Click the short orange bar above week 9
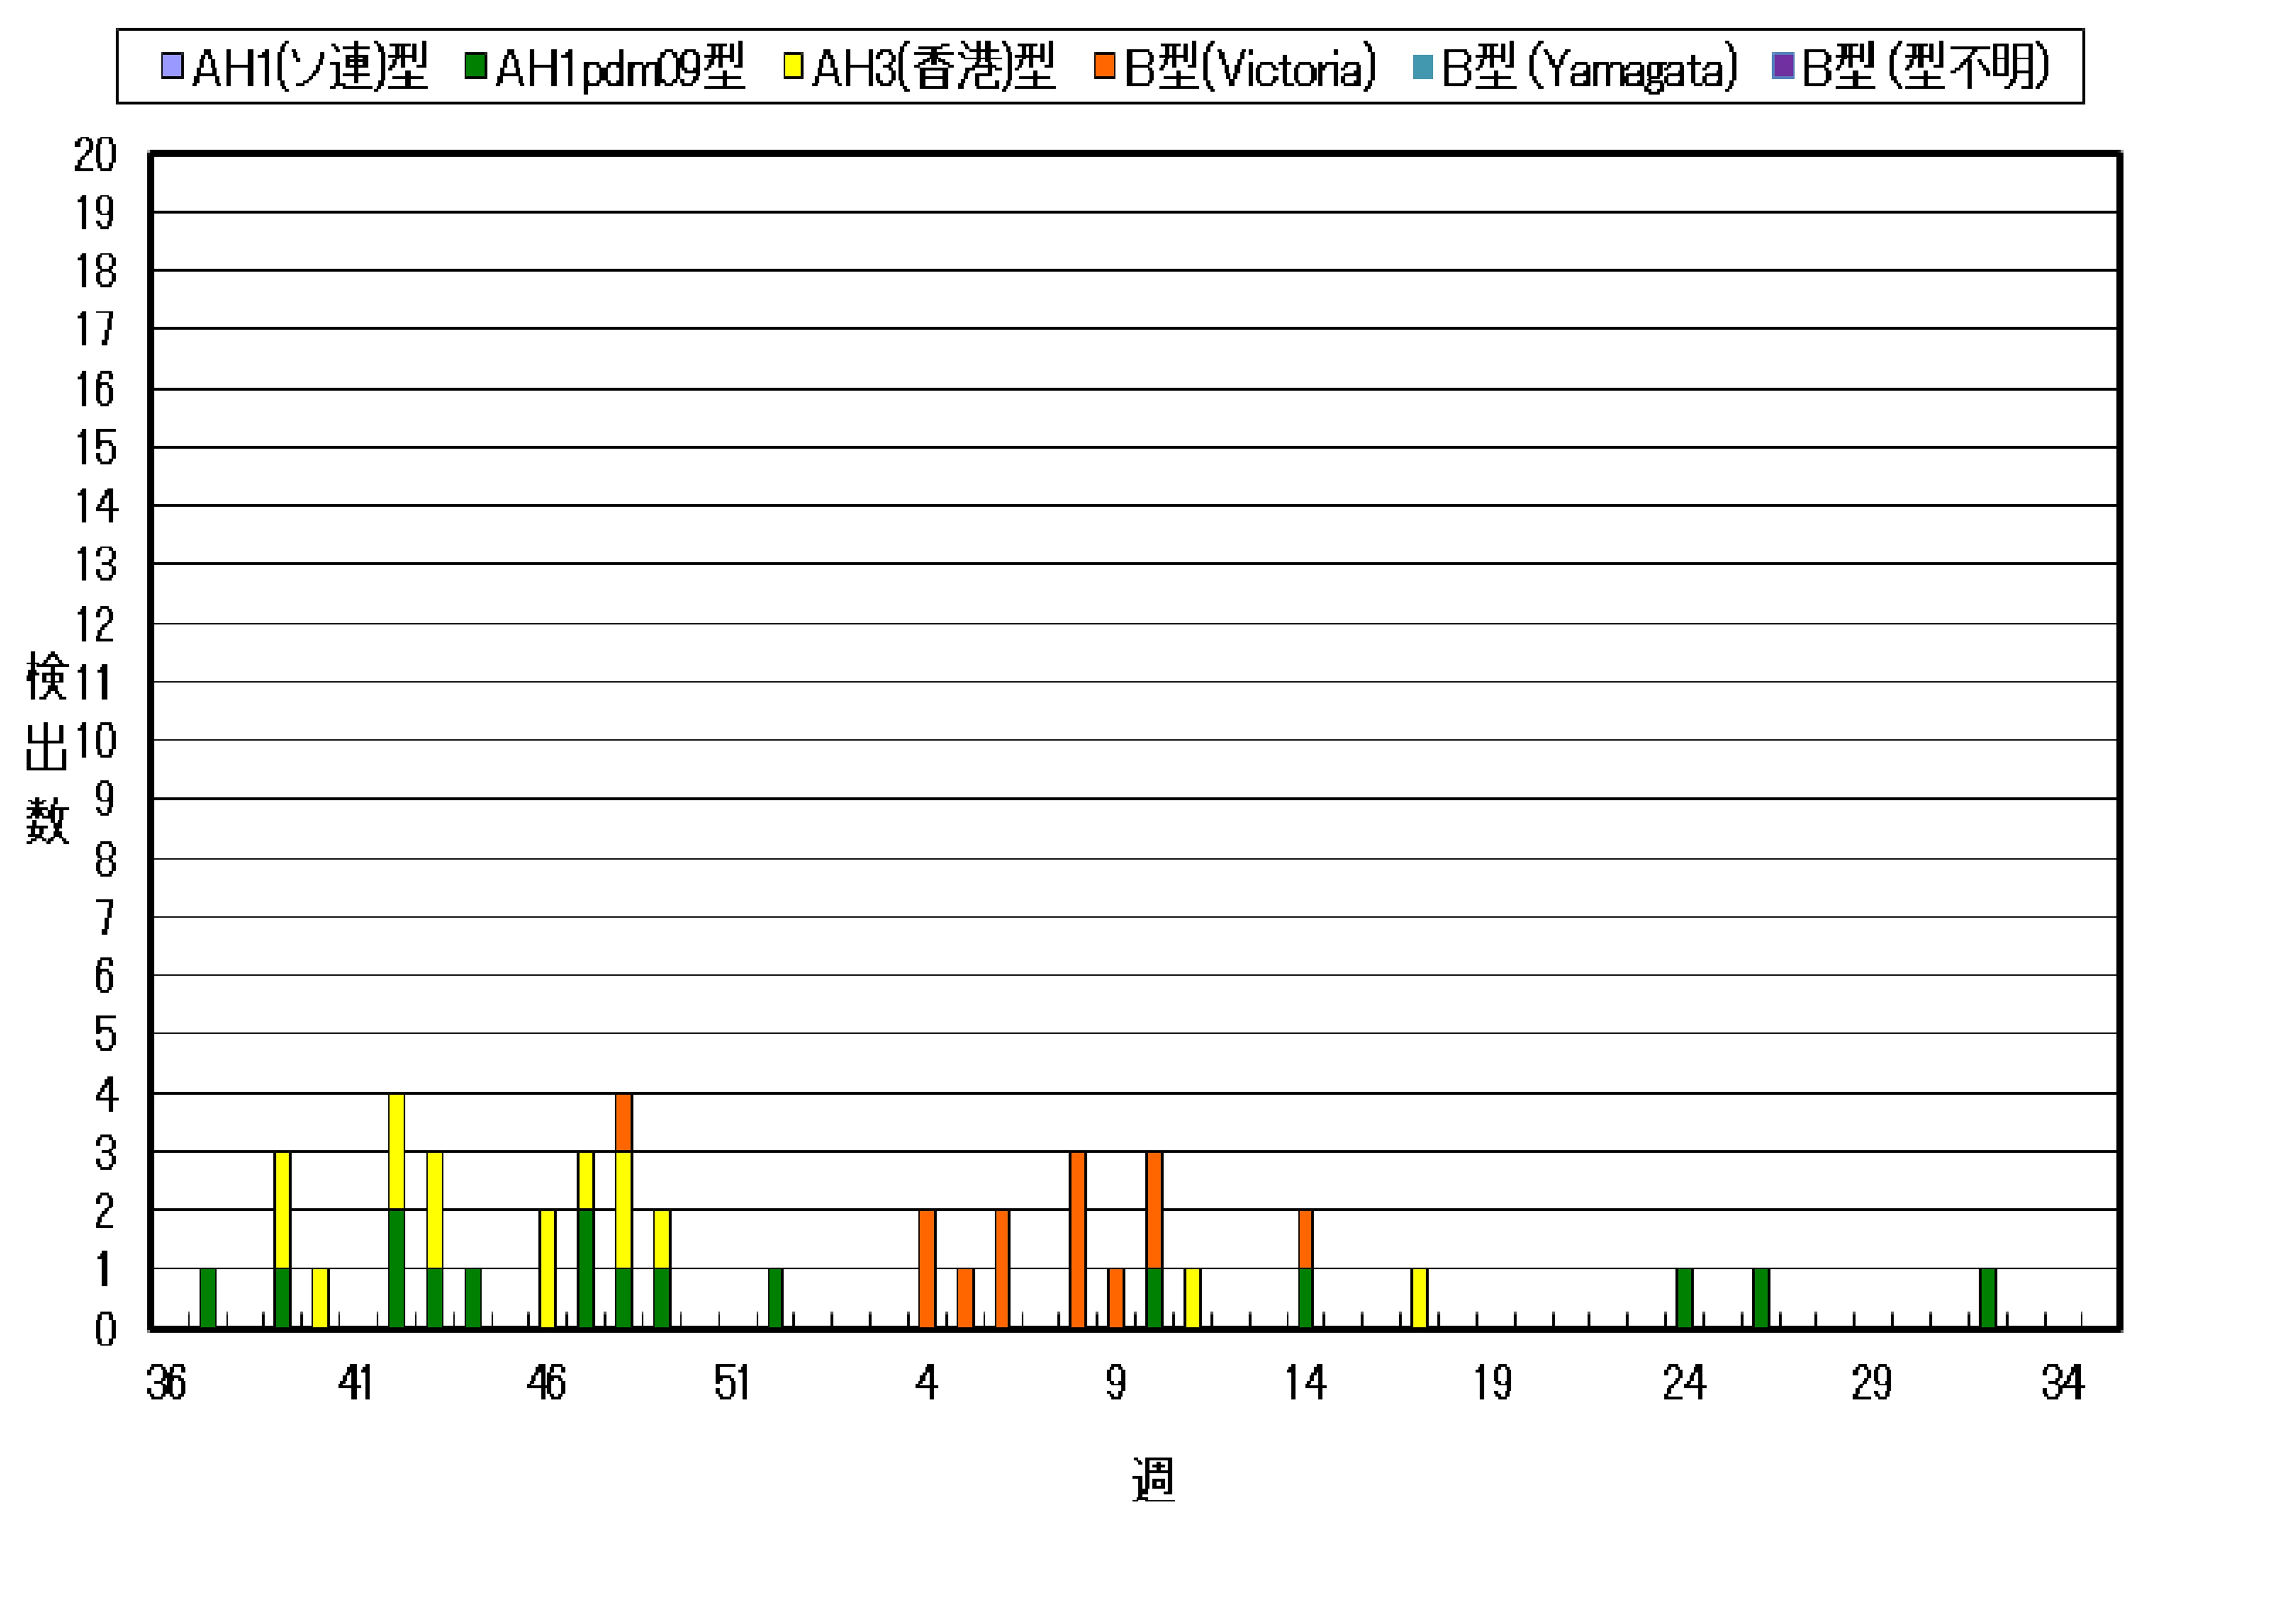Screen dimensions: 2283x1624 click(x=1117, y=1298)
